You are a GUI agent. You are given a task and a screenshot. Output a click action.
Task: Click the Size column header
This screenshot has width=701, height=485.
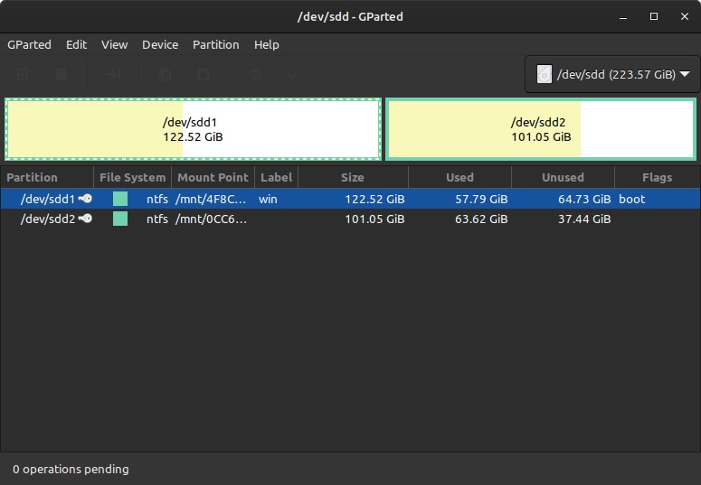tap(353, 177)
